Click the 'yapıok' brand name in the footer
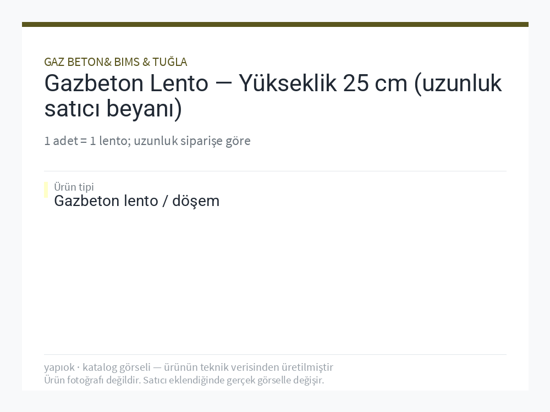This screenshot has height=412, width=550. click(59, 368)
